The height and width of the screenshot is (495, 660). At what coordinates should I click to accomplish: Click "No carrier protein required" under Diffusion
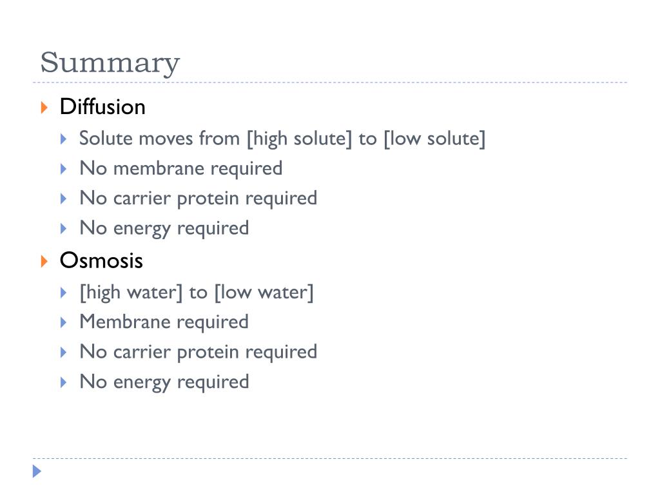pos(198,198)
